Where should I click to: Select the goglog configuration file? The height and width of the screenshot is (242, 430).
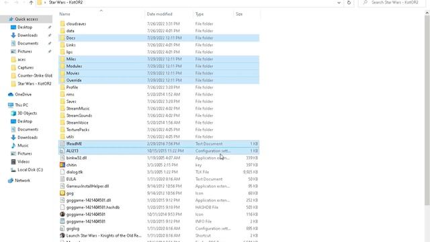73,229
